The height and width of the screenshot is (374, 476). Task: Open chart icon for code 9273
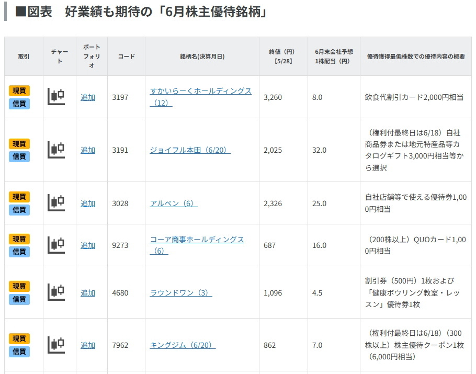click(56, 245)
